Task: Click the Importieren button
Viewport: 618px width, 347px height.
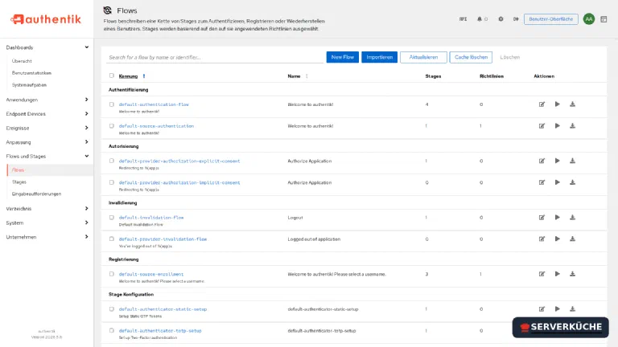Action: (379, 57)
